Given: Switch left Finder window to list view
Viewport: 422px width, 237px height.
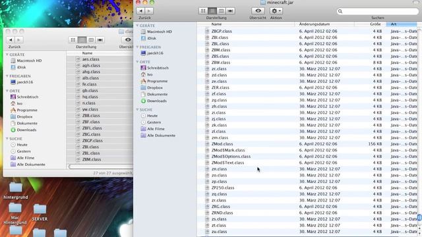Looking at the screenshot, I should pyautogui.click(x=82, y=39).
